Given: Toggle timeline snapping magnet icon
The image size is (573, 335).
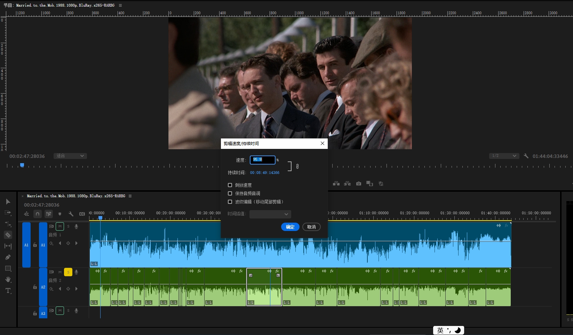Looking at the screenshot, I should [x=38, y=214].
